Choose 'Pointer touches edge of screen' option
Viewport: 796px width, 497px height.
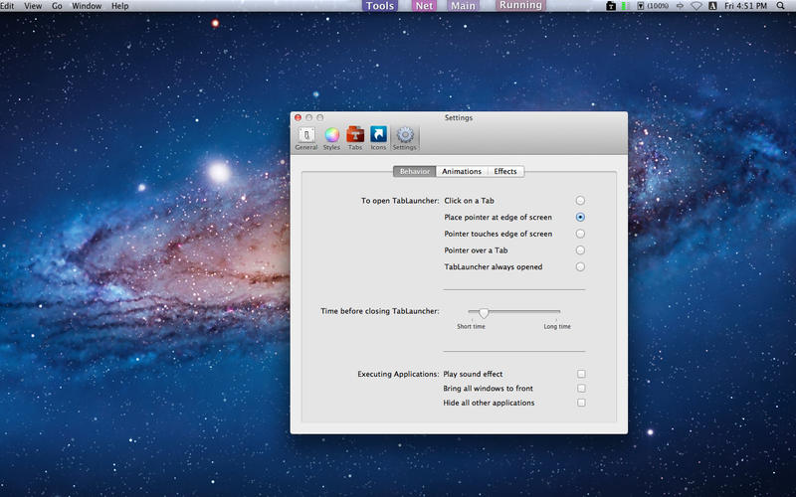[x=580, y=234]
